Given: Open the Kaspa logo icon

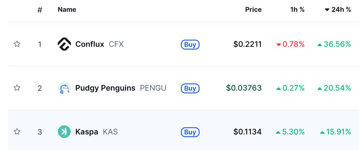Looking at the screenshot, I should [x=64, y=132].
